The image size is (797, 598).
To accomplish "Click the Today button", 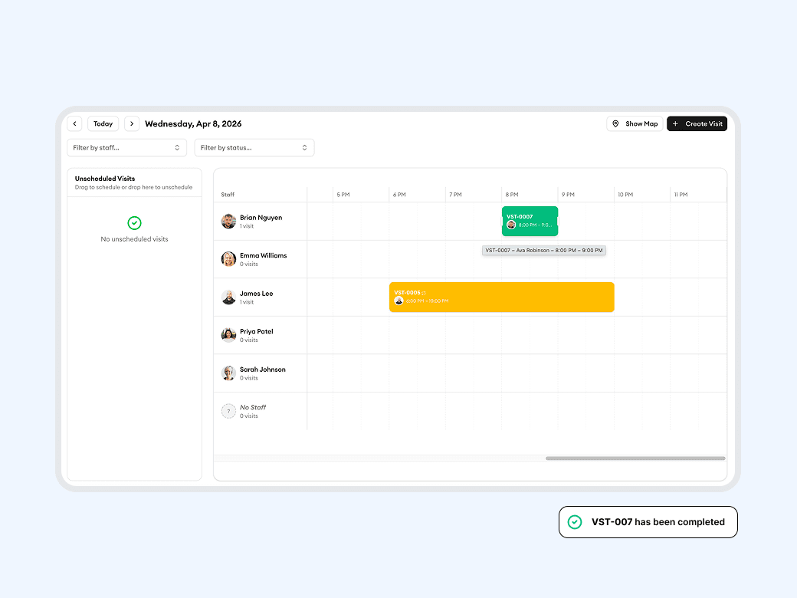I will [x=103, y=123].
